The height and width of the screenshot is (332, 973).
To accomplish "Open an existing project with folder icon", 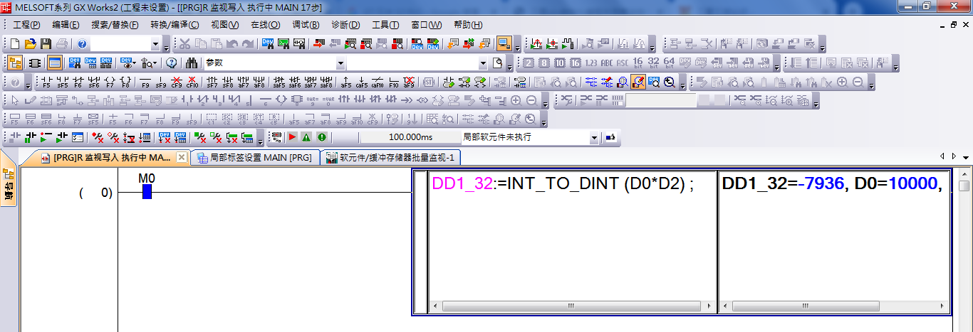I will (31, 44).
